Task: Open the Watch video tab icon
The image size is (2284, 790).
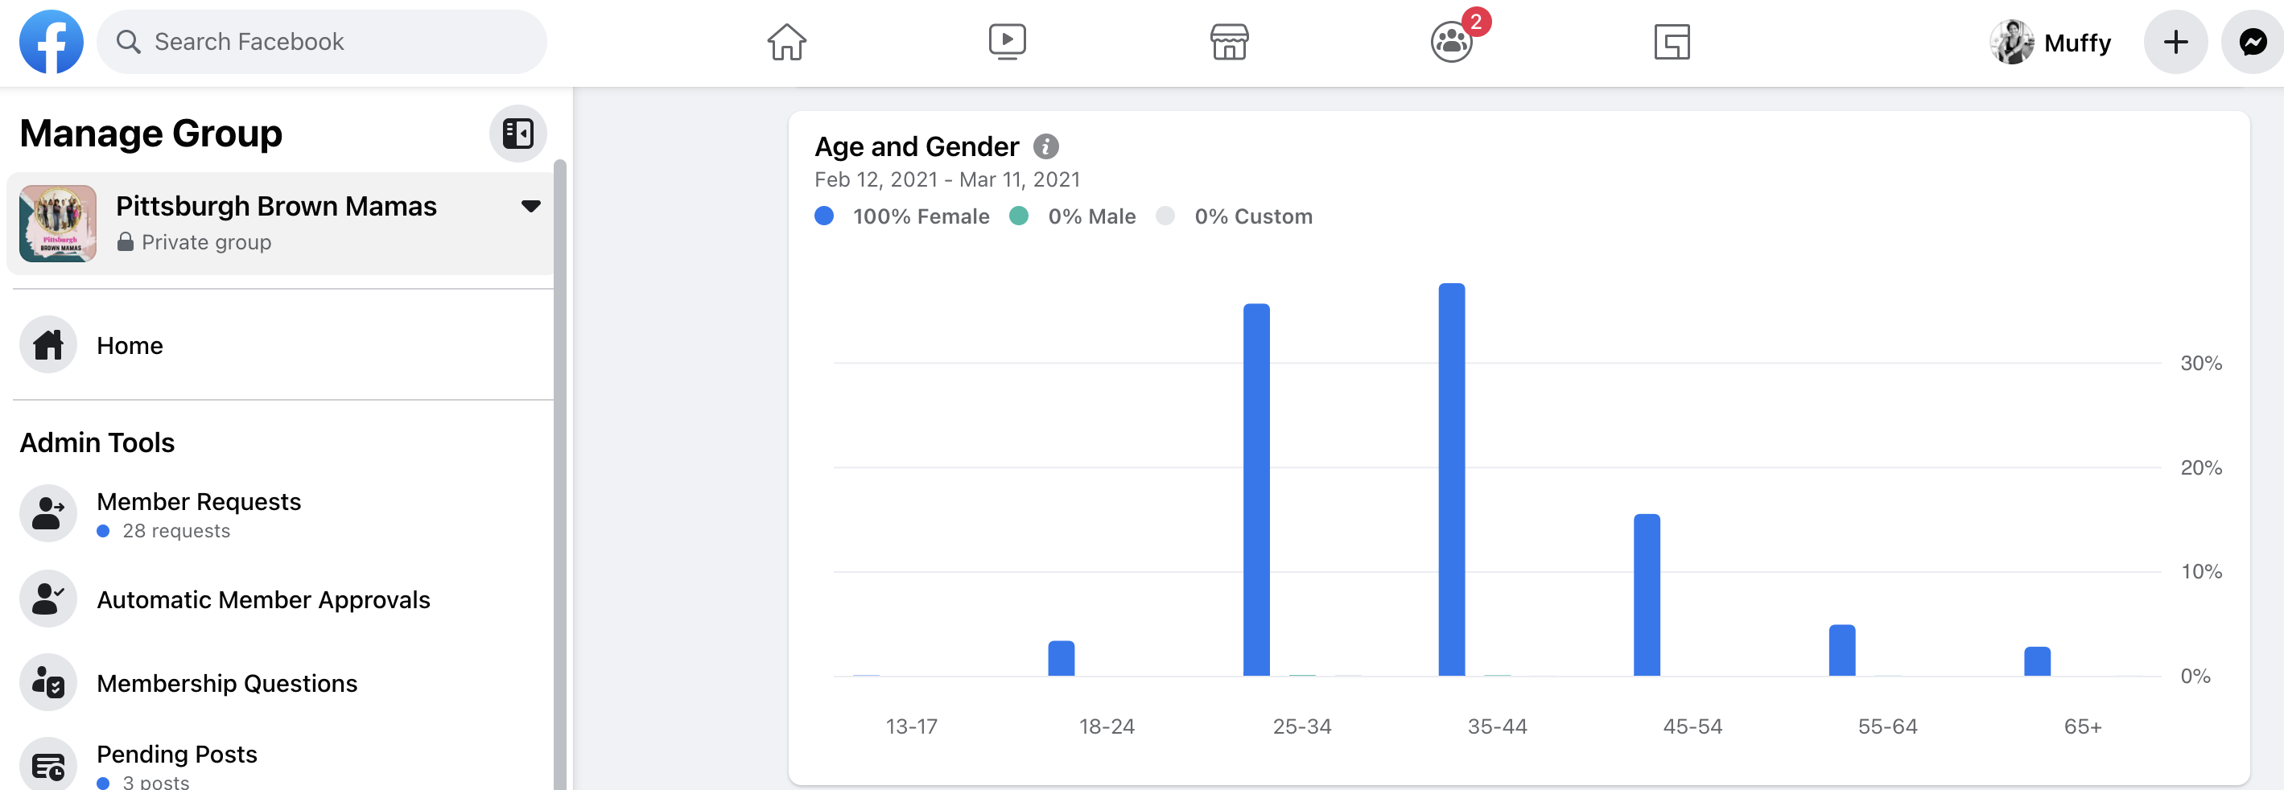Action: tap(1008, 42)
